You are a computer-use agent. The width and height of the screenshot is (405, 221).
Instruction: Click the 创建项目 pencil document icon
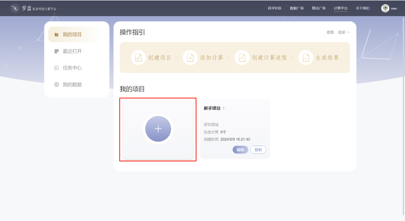138,58
